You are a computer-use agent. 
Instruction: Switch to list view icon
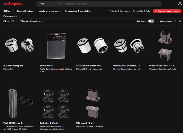click(x=175, y=21)
